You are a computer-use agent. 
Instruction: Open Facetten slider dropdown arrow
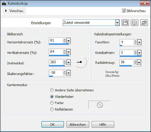coord(139,42)
